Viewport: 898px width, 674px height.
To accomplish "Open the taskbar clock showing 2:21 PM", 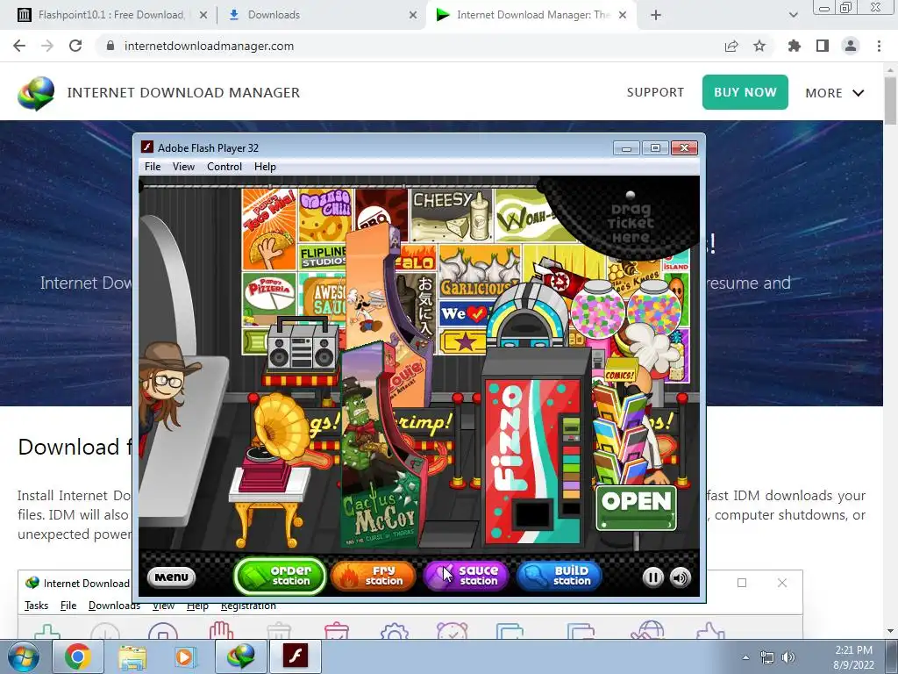I will (x=853, y=656).
